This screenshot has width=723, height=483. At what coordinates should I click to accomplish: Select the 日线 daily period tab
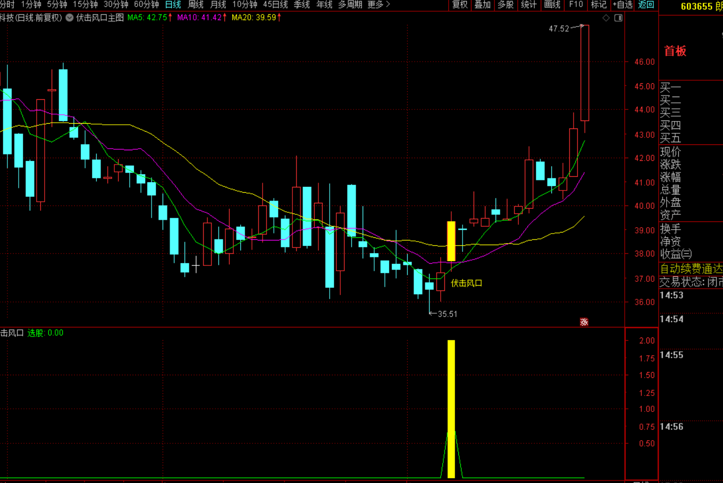pos(173,5)
